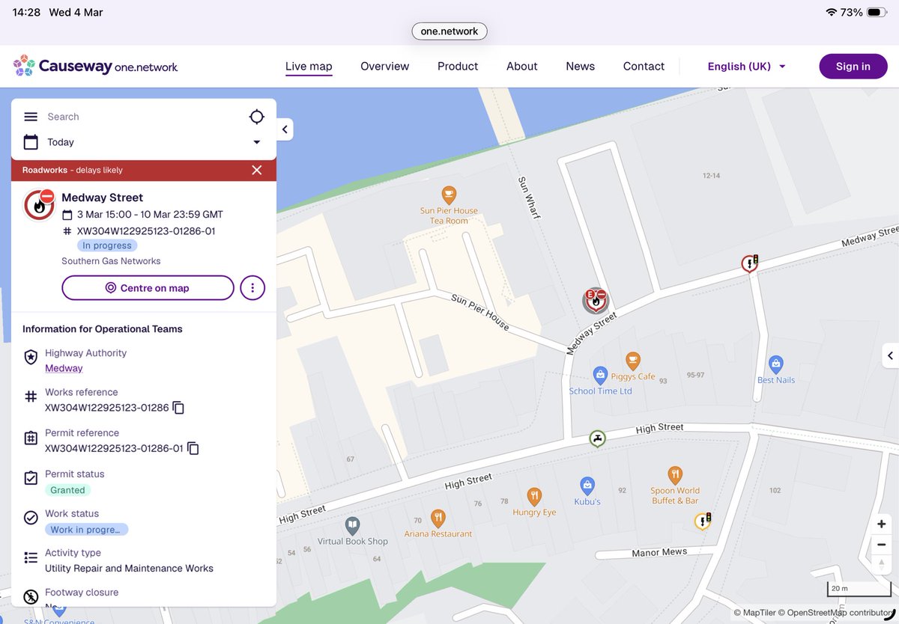
Task: Click the Causeway one.network logo
Action: [96, 67]
